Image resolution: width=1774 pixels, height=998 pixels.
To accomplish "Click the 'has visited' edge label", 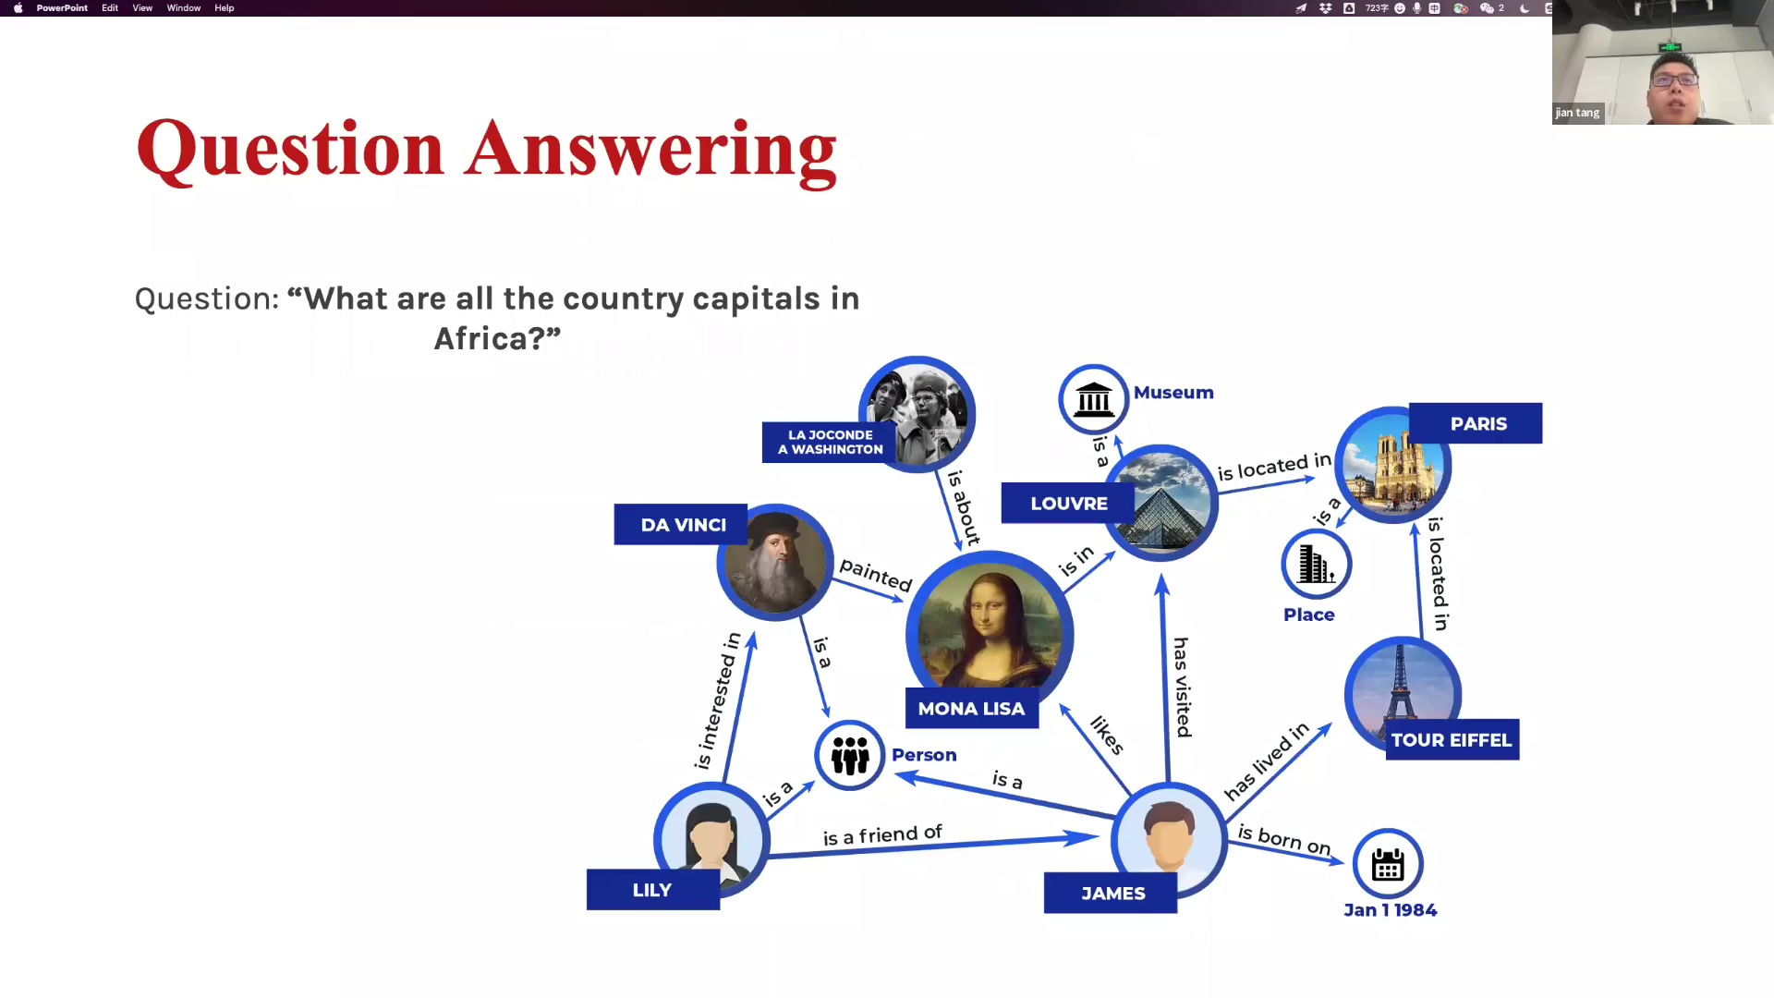I will tap(1183, 687).
